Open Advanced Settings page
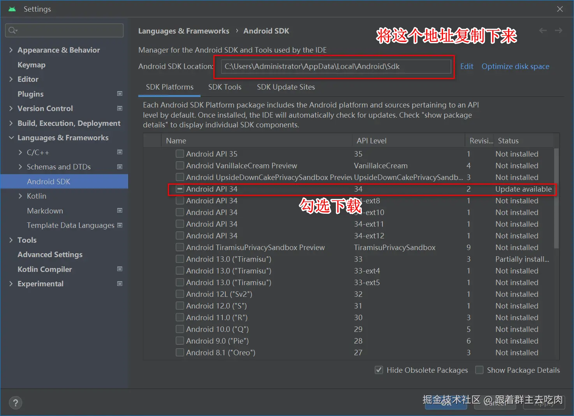Image resolution: width=574 pixels, height=416 pixels. click(x=50, y=254)
